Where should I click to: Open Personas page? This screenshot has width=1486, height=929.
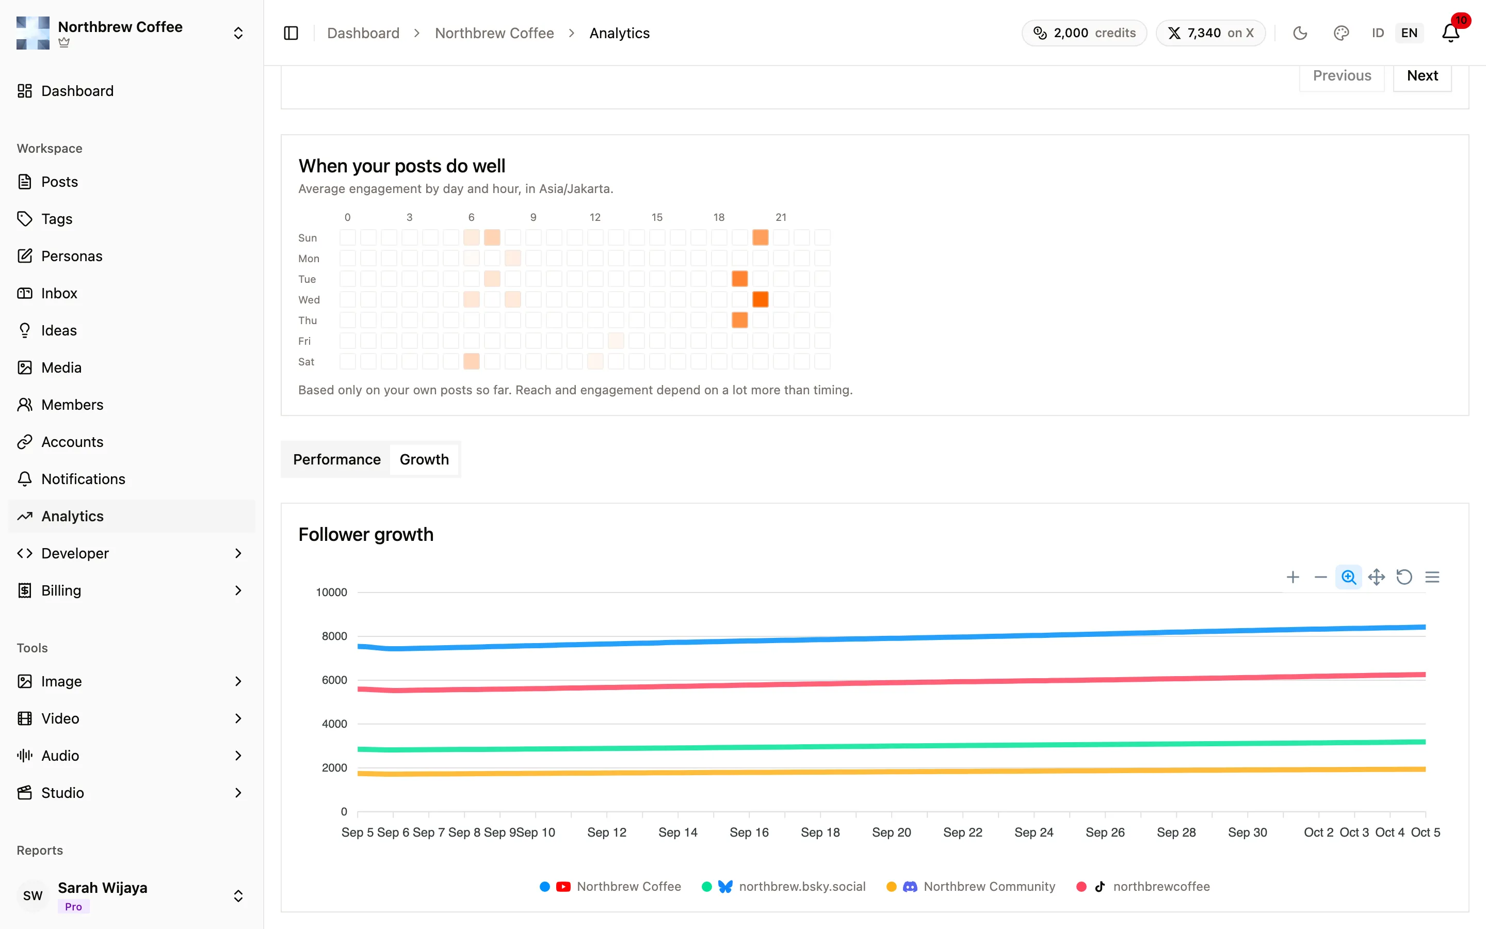tap(132, 256)
